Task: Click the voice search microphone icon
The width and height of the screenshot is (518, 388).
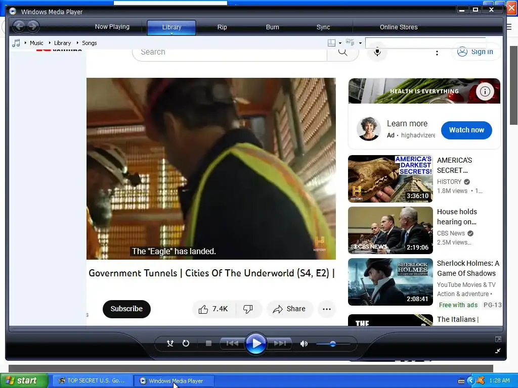Action: 377,52
